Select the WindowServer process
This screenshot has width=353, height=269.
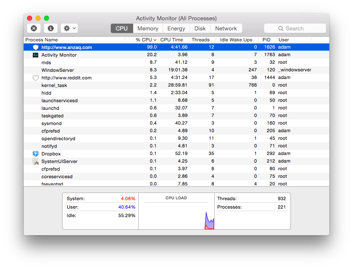pos(57,70)
